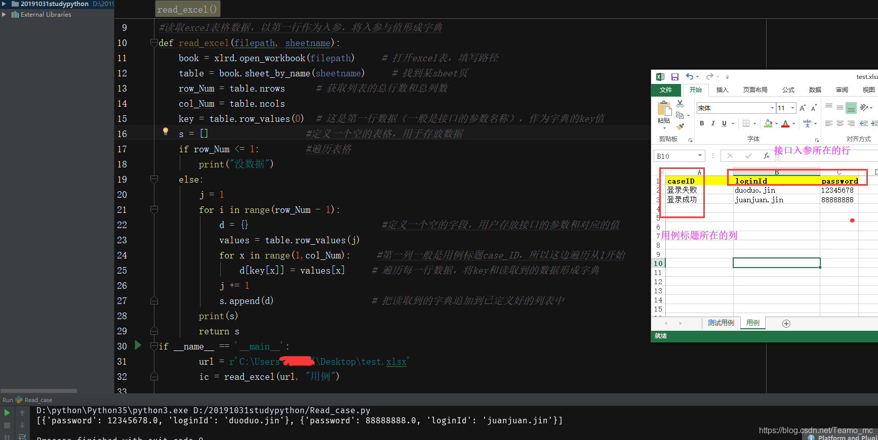
Task: Copy selection with the copy icon
Action: point(680,115)
